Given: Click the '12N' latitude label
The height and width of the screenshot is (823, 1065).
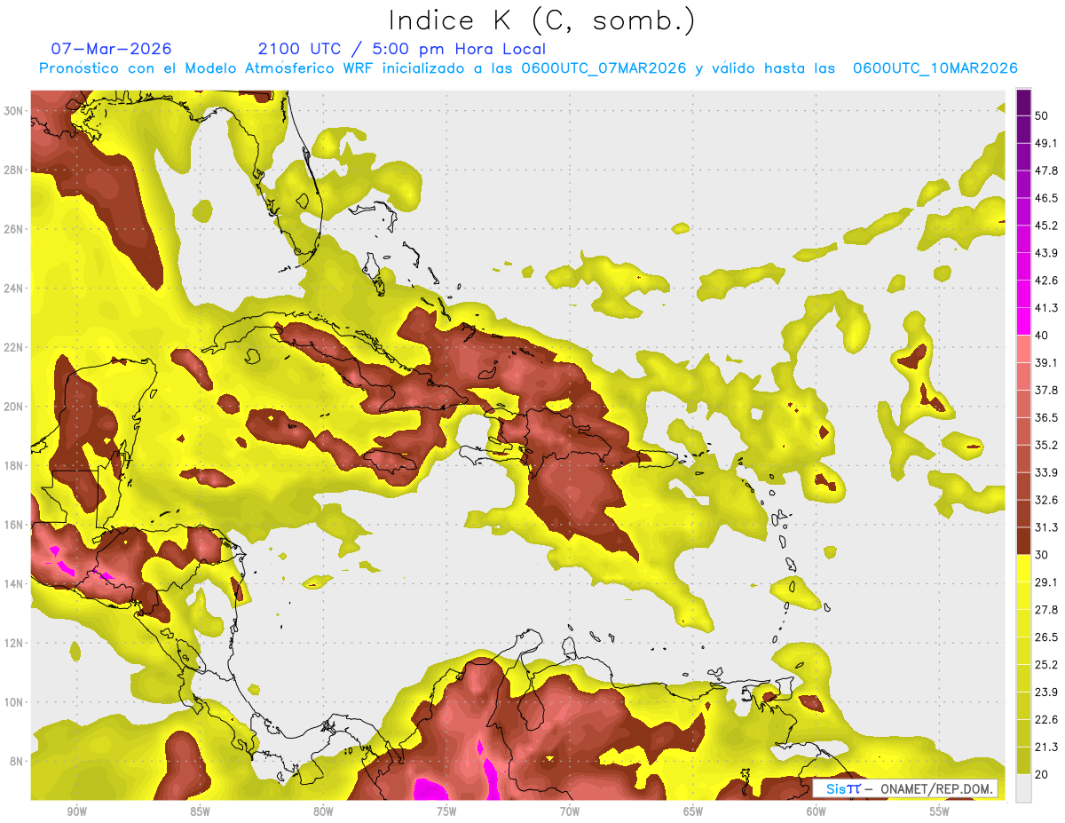Looking at the screenshot, I should click(x=13, y=643).
